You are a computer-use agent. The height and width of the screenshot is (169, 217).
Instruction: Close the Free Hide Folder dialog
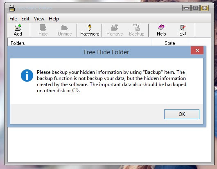point(197,50)
